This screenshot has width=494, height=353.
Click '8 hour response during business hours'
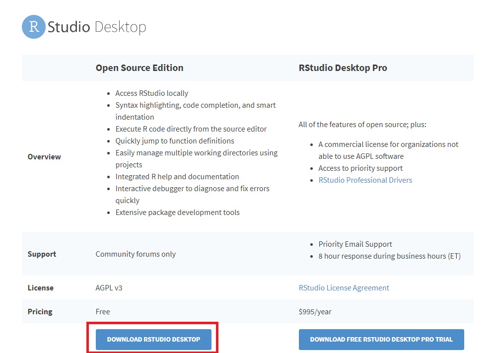[389, 256]
